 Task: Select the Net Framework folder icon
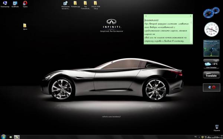85,5
